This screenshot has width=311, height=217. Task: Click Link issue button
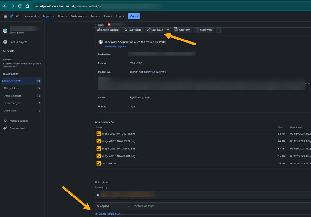[155, 30]
